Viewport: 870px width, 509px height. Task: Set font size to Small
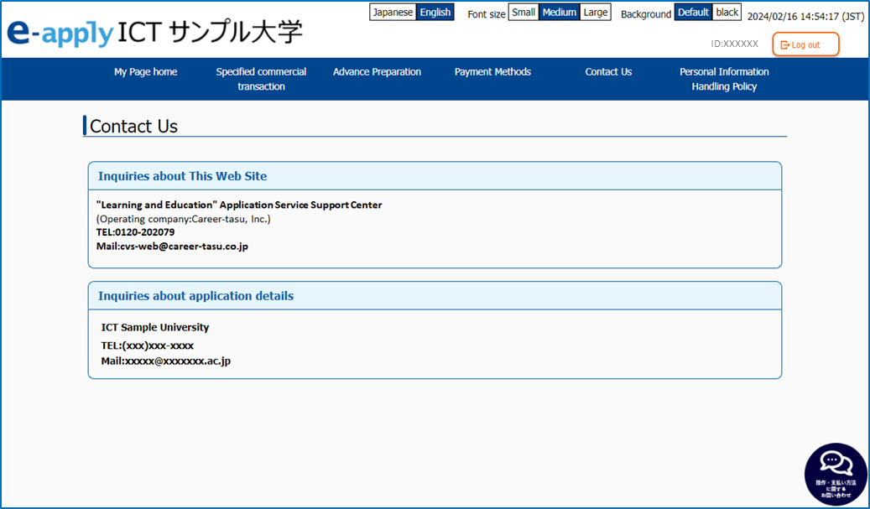524,13
